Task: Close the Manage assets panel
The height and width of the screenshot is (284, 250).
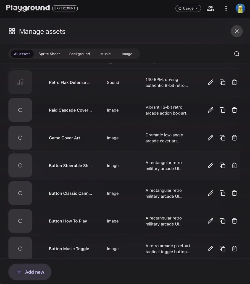Action: point(236,31)
